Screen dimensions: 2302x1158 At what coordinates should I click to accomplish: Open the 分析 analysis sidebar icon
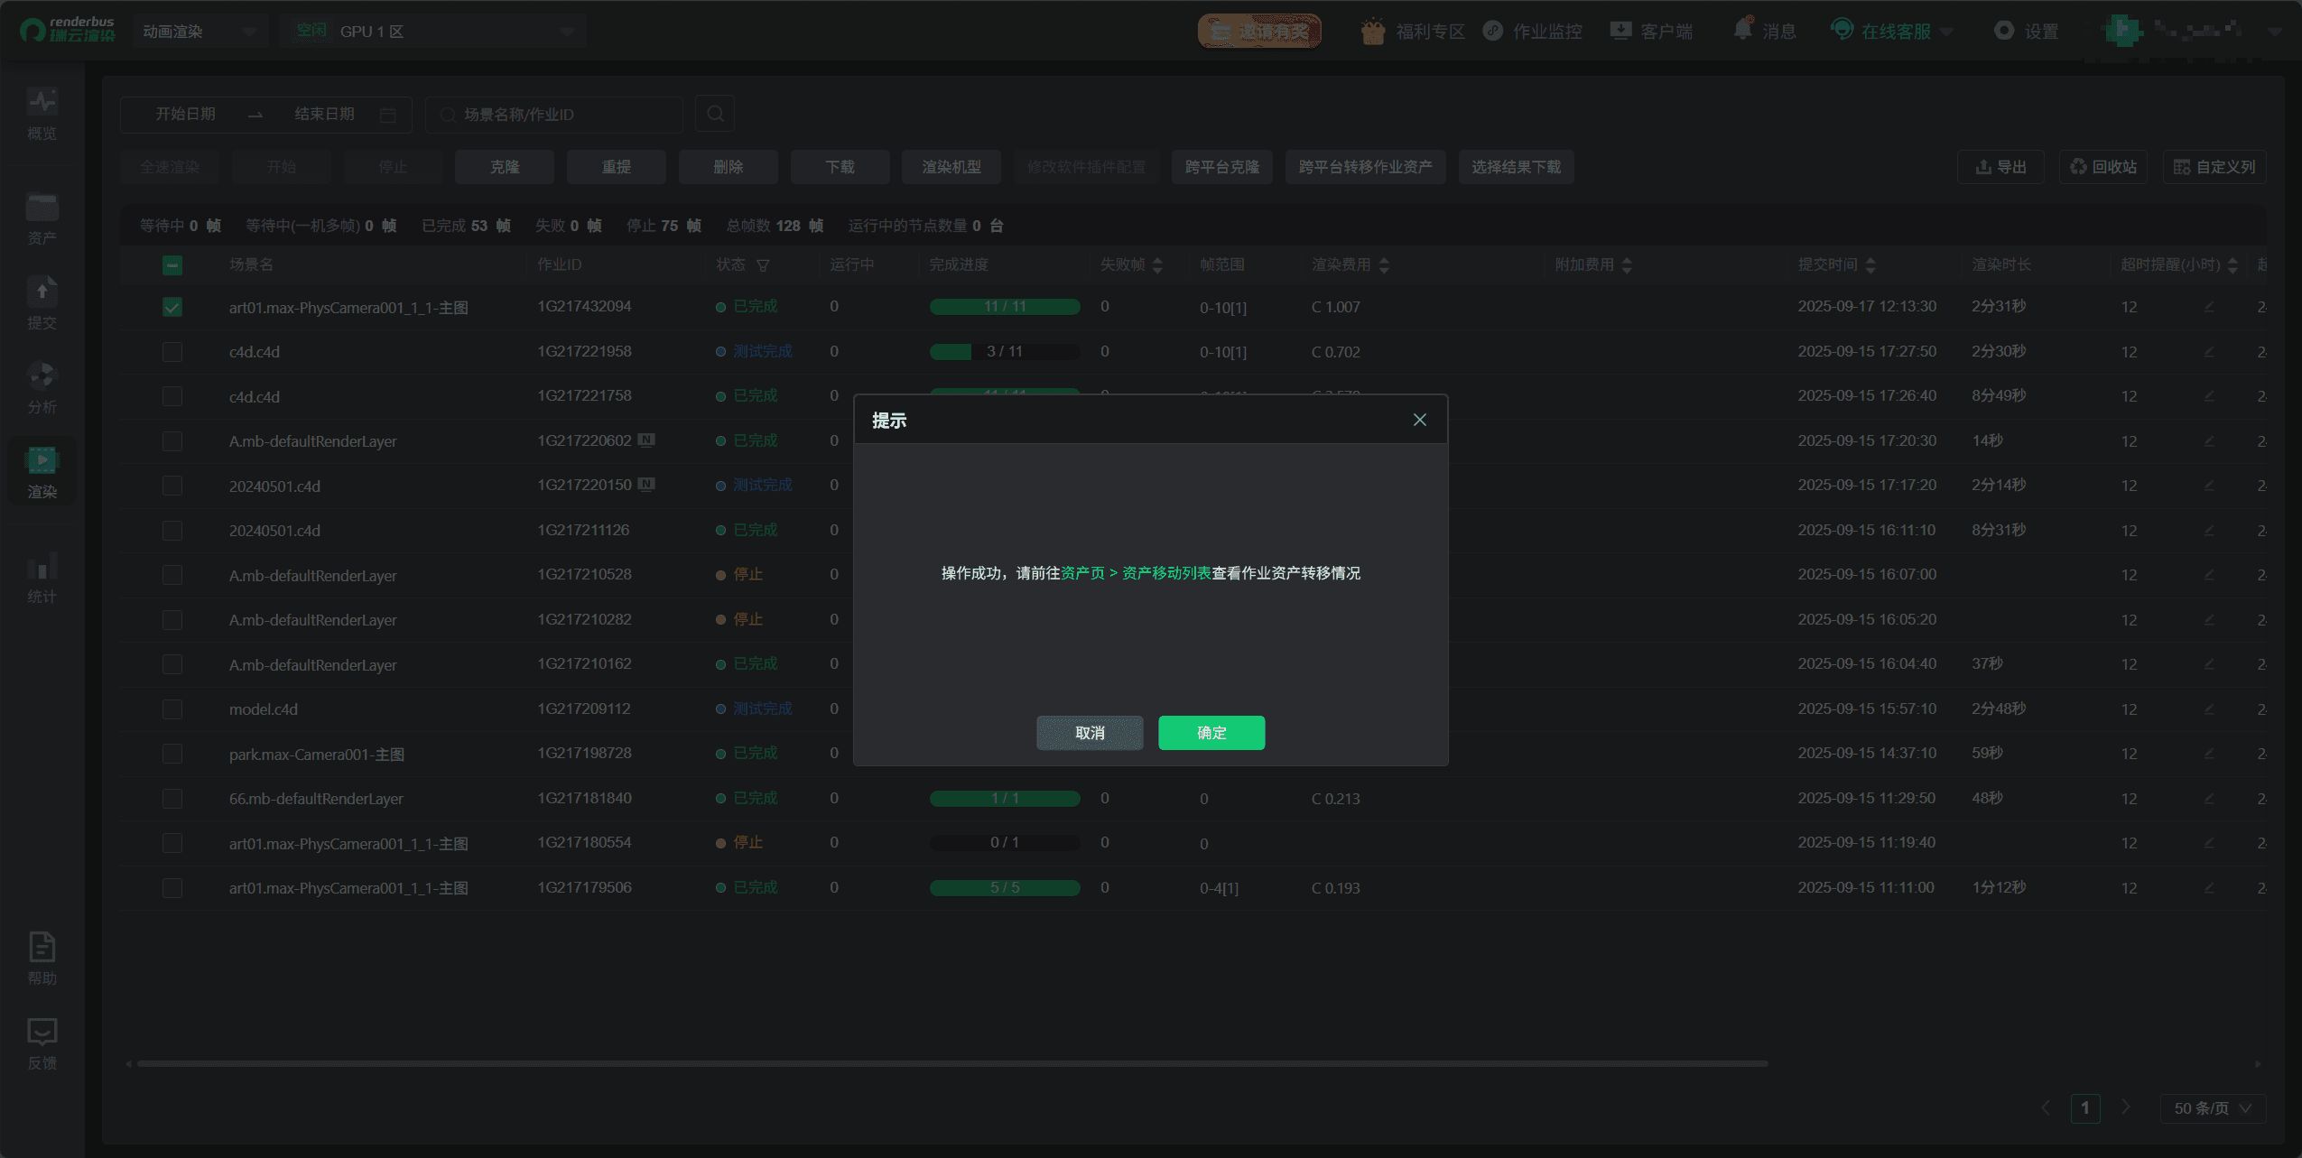point(42,387)
